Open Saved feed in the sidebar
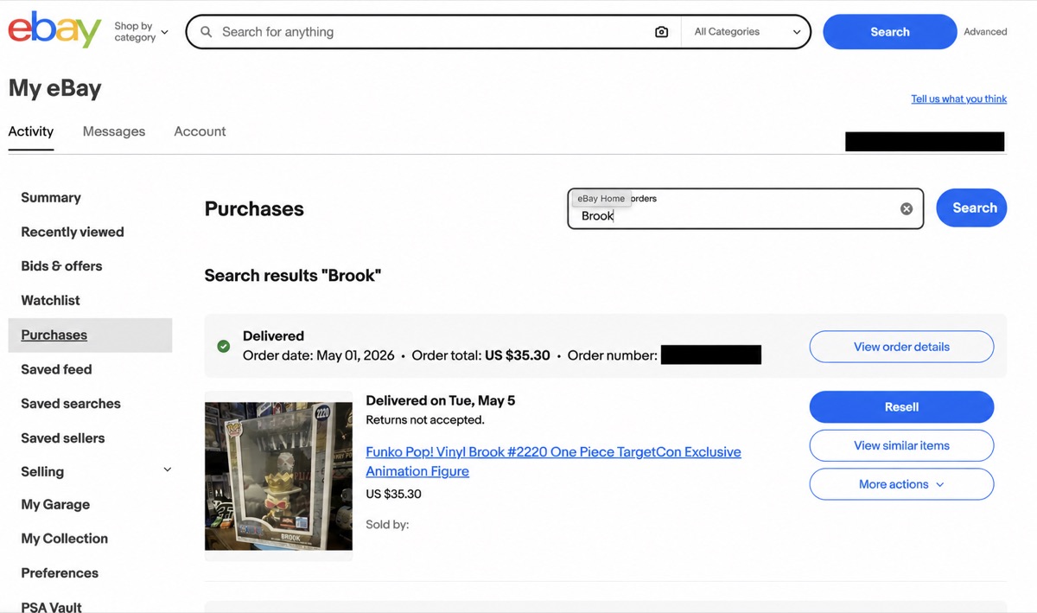The height and width of the screenshot is (613, 1037). [56, 369]
